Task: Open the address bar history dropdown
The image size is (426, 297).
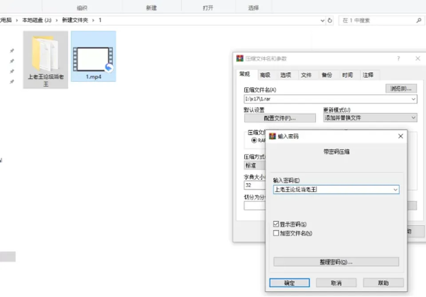Action: 323,20
